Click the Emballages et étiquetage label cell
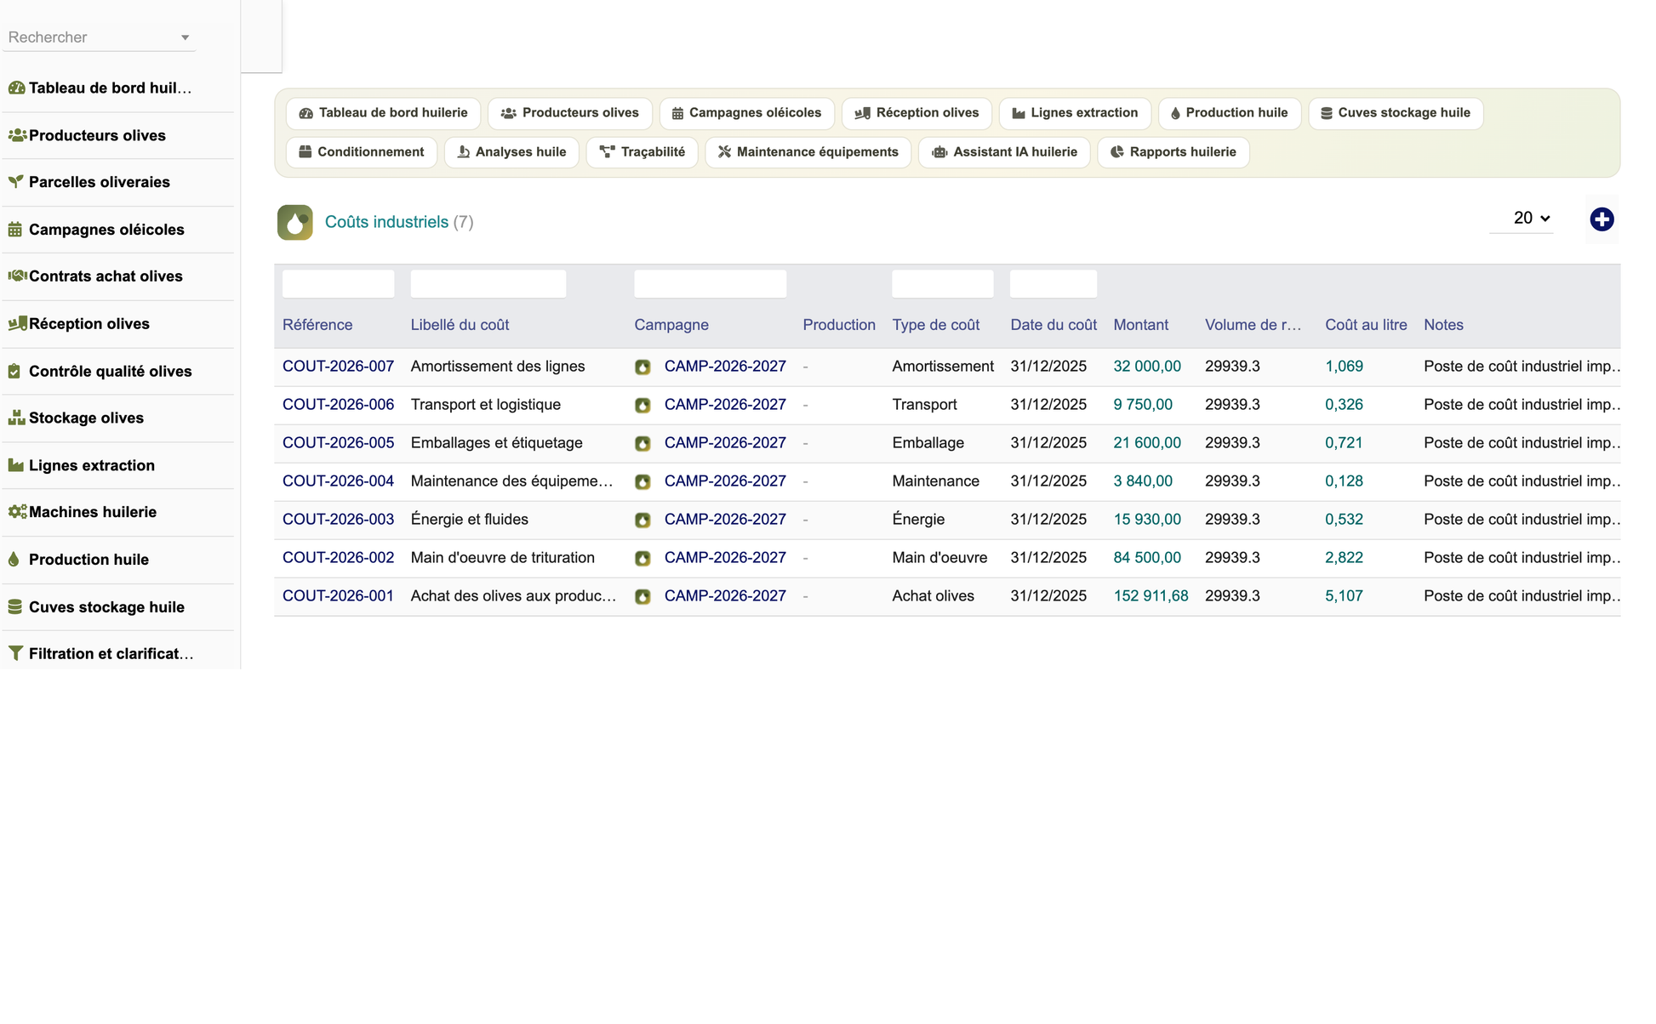The width and height of the screenshot is (1656, 1024). coord(496,443)
